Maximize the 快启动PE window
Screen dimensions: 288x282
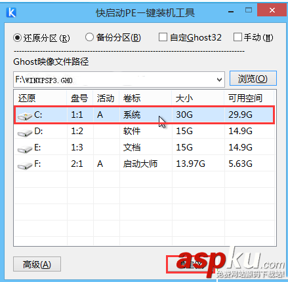(249, 10)
